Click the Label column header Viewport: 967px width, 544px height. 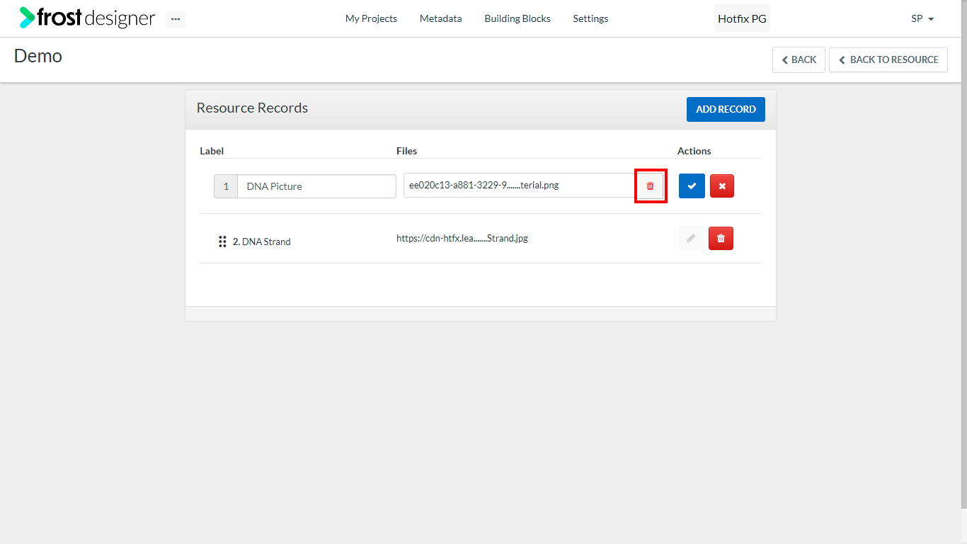point(212,151)
